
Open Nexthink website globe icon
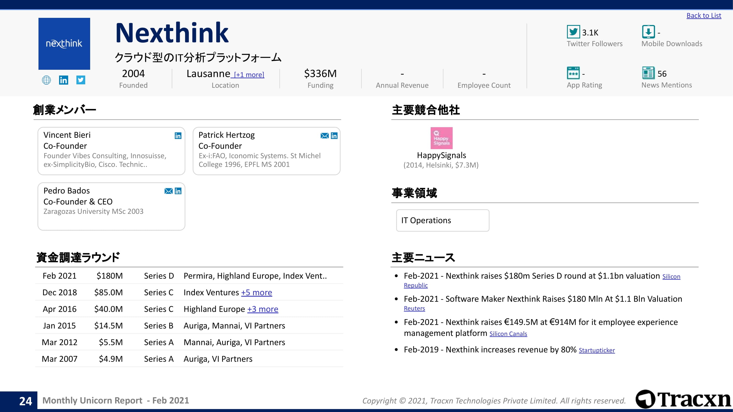click(x=46, y=80)
